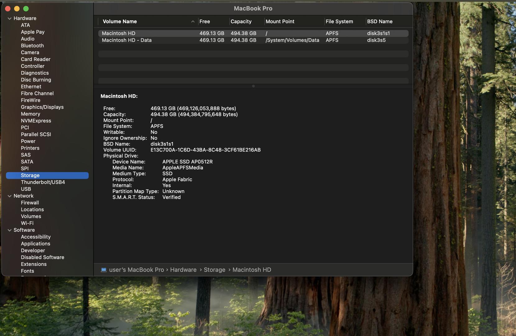Select Fonts under Software
Image resolution: width=516 pixels, height=336 pixels.
point(28,271)
